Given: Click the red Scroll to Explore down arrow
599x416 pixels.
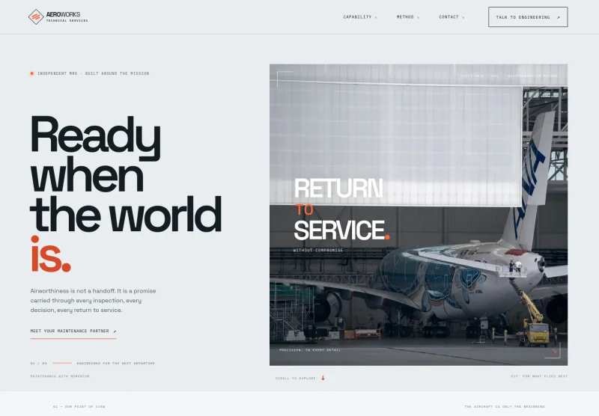Looking at the screenshot, I should [323, 378].
